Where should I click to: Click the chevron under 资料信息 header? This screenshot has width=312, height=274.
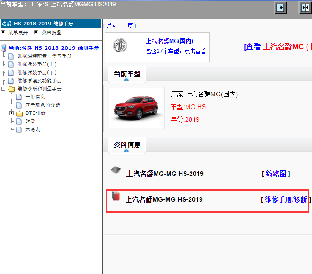click(x=126, y=151)
